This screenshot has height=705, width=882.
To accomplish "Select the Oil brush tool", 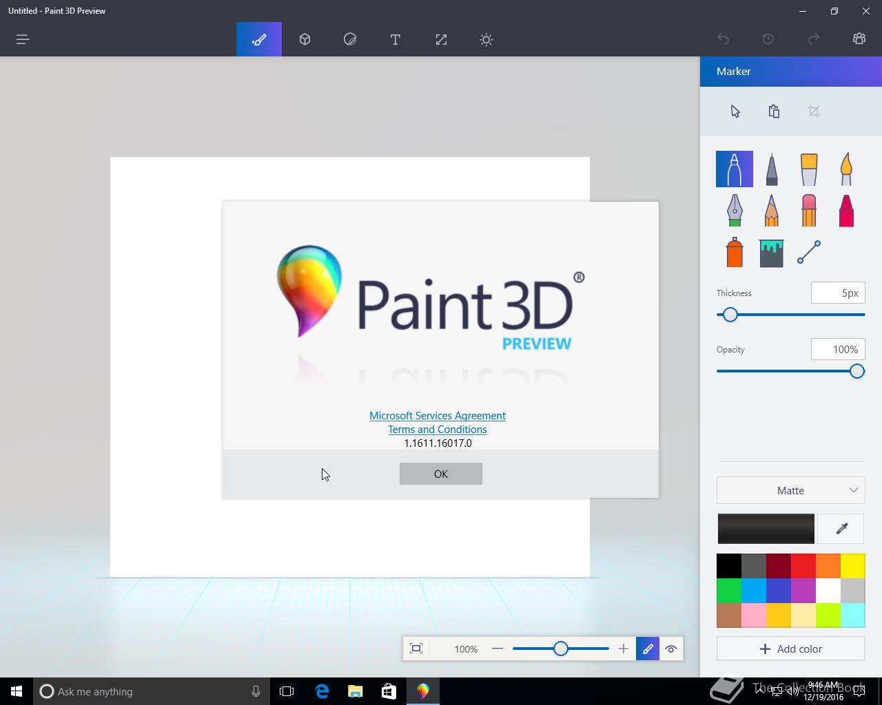I will (809, 169).
